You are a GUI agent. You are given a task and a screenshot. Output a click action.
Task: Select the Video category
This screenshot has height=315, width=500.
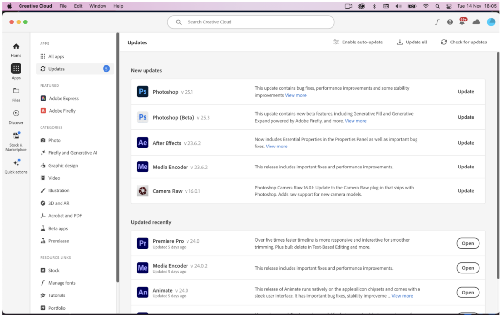coord(50,178)
